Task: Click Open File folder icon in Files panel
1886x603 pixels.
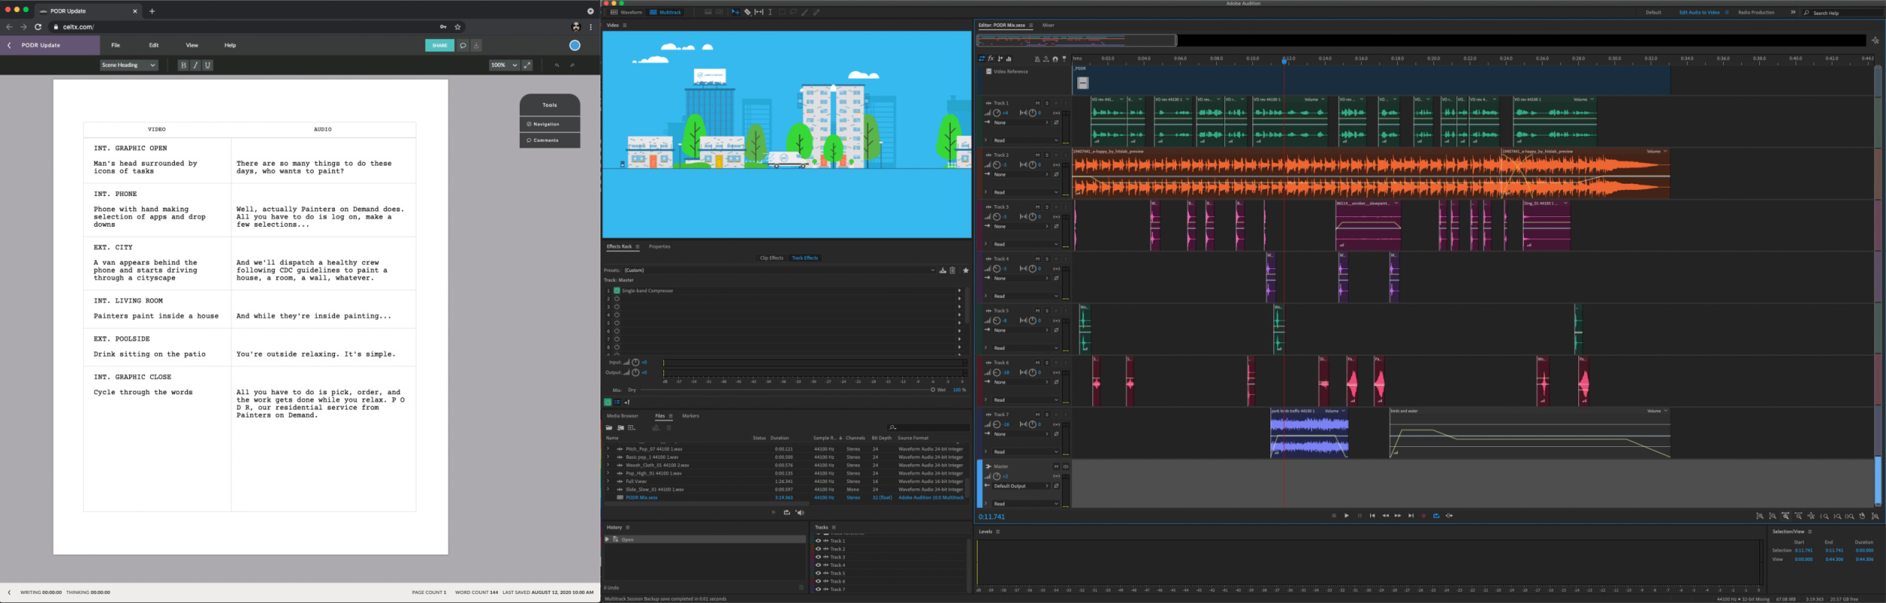Action: pos(609,427)
